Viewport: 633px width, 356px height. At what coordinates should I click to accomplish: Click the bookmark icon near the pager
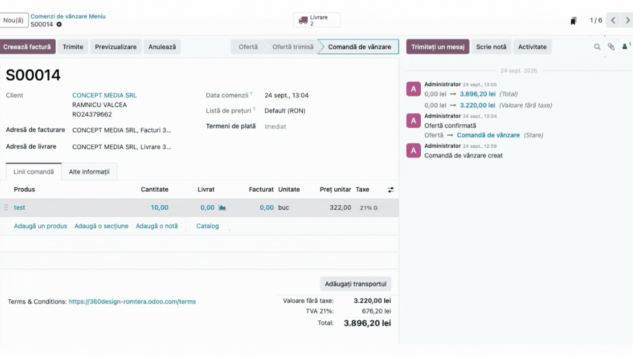click(573, 21)
